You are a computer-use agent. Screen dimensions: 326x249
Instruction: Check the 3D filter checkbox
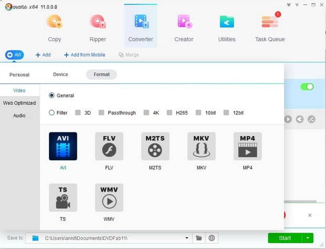point(78,113)
